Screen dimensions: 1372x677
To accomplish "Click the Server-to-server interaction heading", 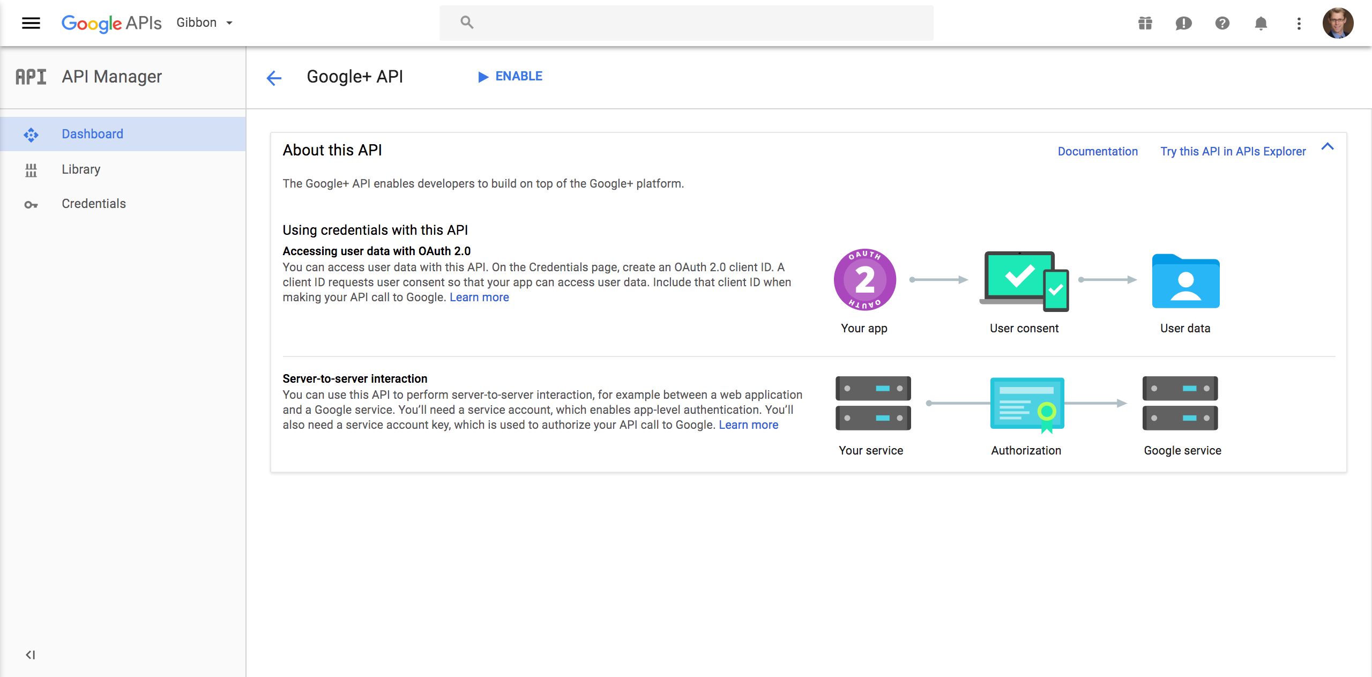I will (355, 378).
